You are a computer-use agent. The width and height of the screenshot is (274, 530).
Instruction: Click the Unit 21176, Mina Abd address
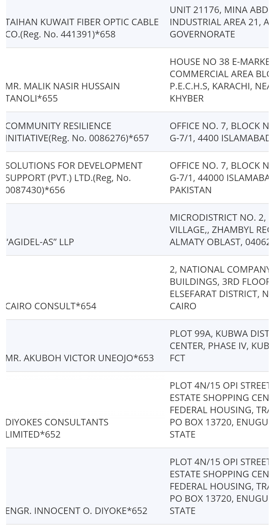click(x=219, y=22)
